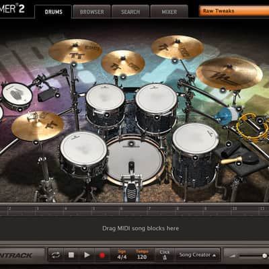Open the BROWSER tab
The width and height of the screenshot is (269, 269).
[x=92, y=11]
